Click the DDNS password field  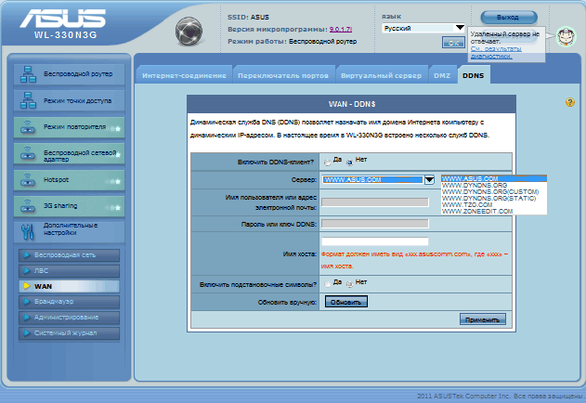coord(375,224)
